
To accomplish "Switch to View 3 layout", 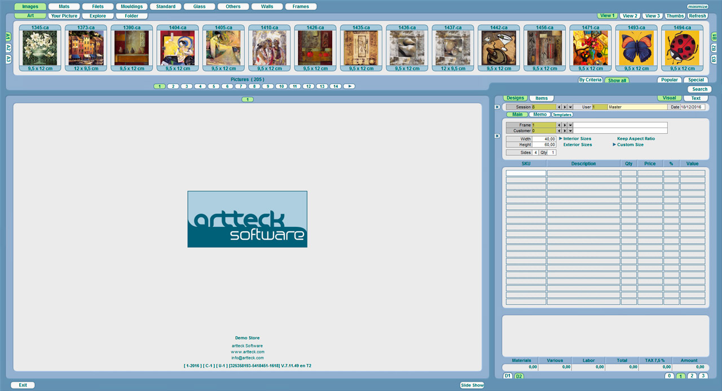I will click(x=652, y=16).
